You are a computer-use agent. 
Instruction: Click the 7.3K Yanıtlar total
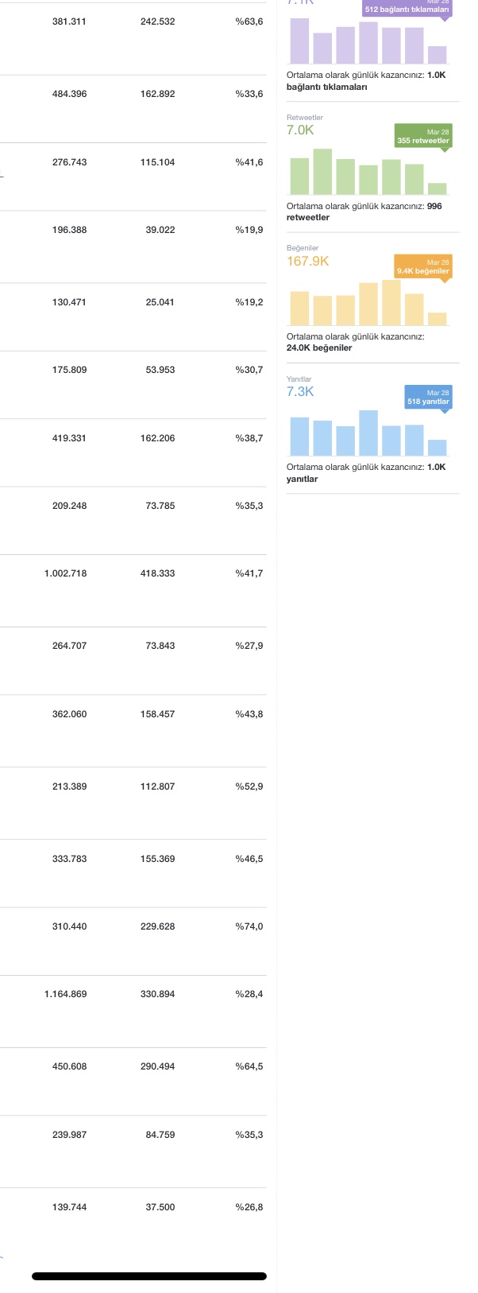(300, 391)
